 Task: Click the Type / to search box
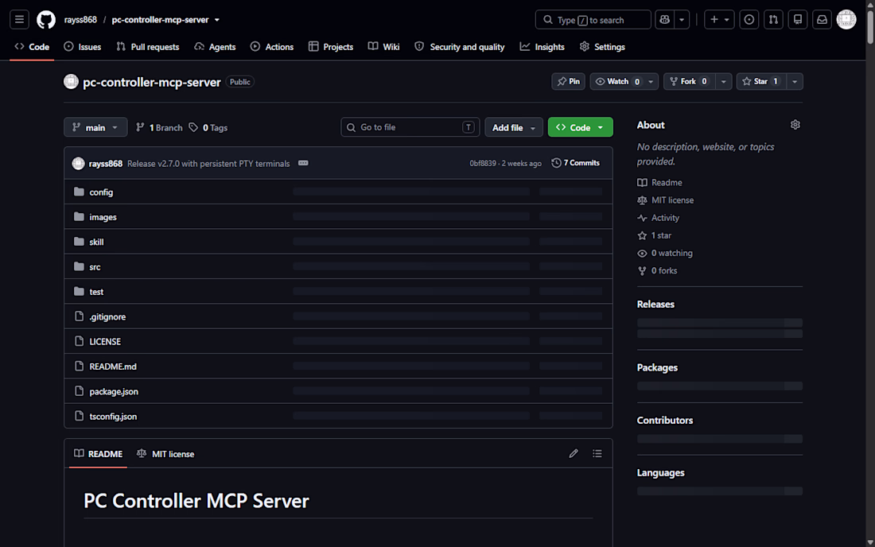click(593, 20)
